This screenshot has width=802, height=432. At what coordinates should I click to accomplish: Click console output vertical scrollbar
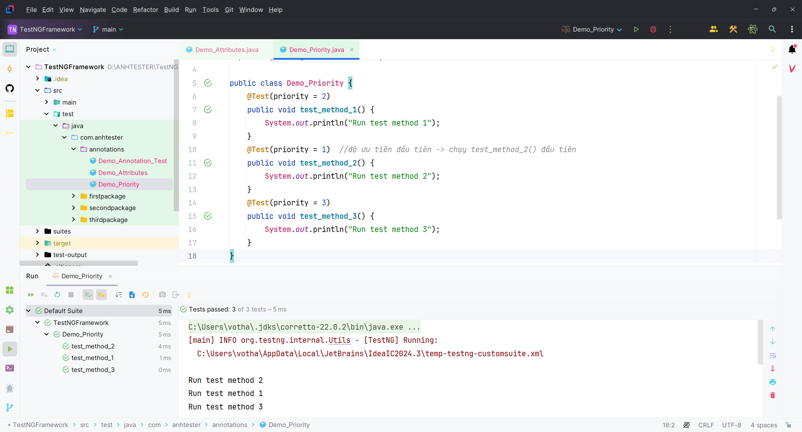point(760,342)
